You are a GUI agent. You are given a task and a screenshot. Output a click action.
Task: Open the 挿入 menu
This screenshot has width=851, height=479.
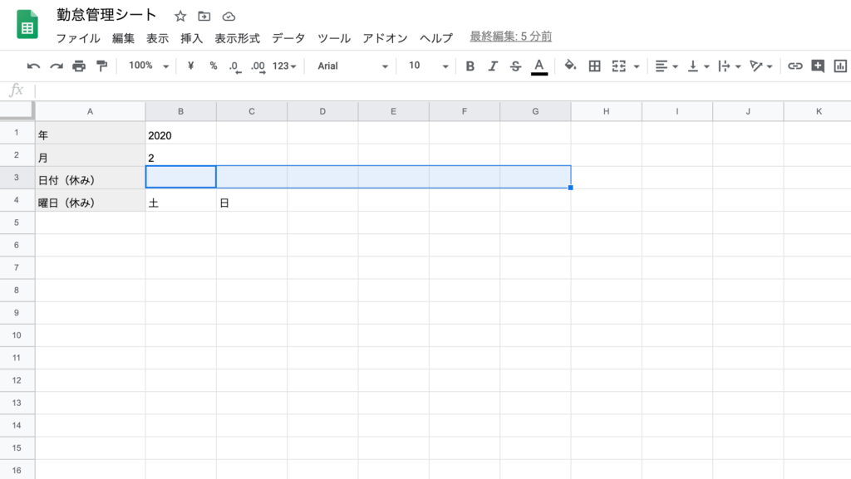pyautogui.click(x=192, y=38)
